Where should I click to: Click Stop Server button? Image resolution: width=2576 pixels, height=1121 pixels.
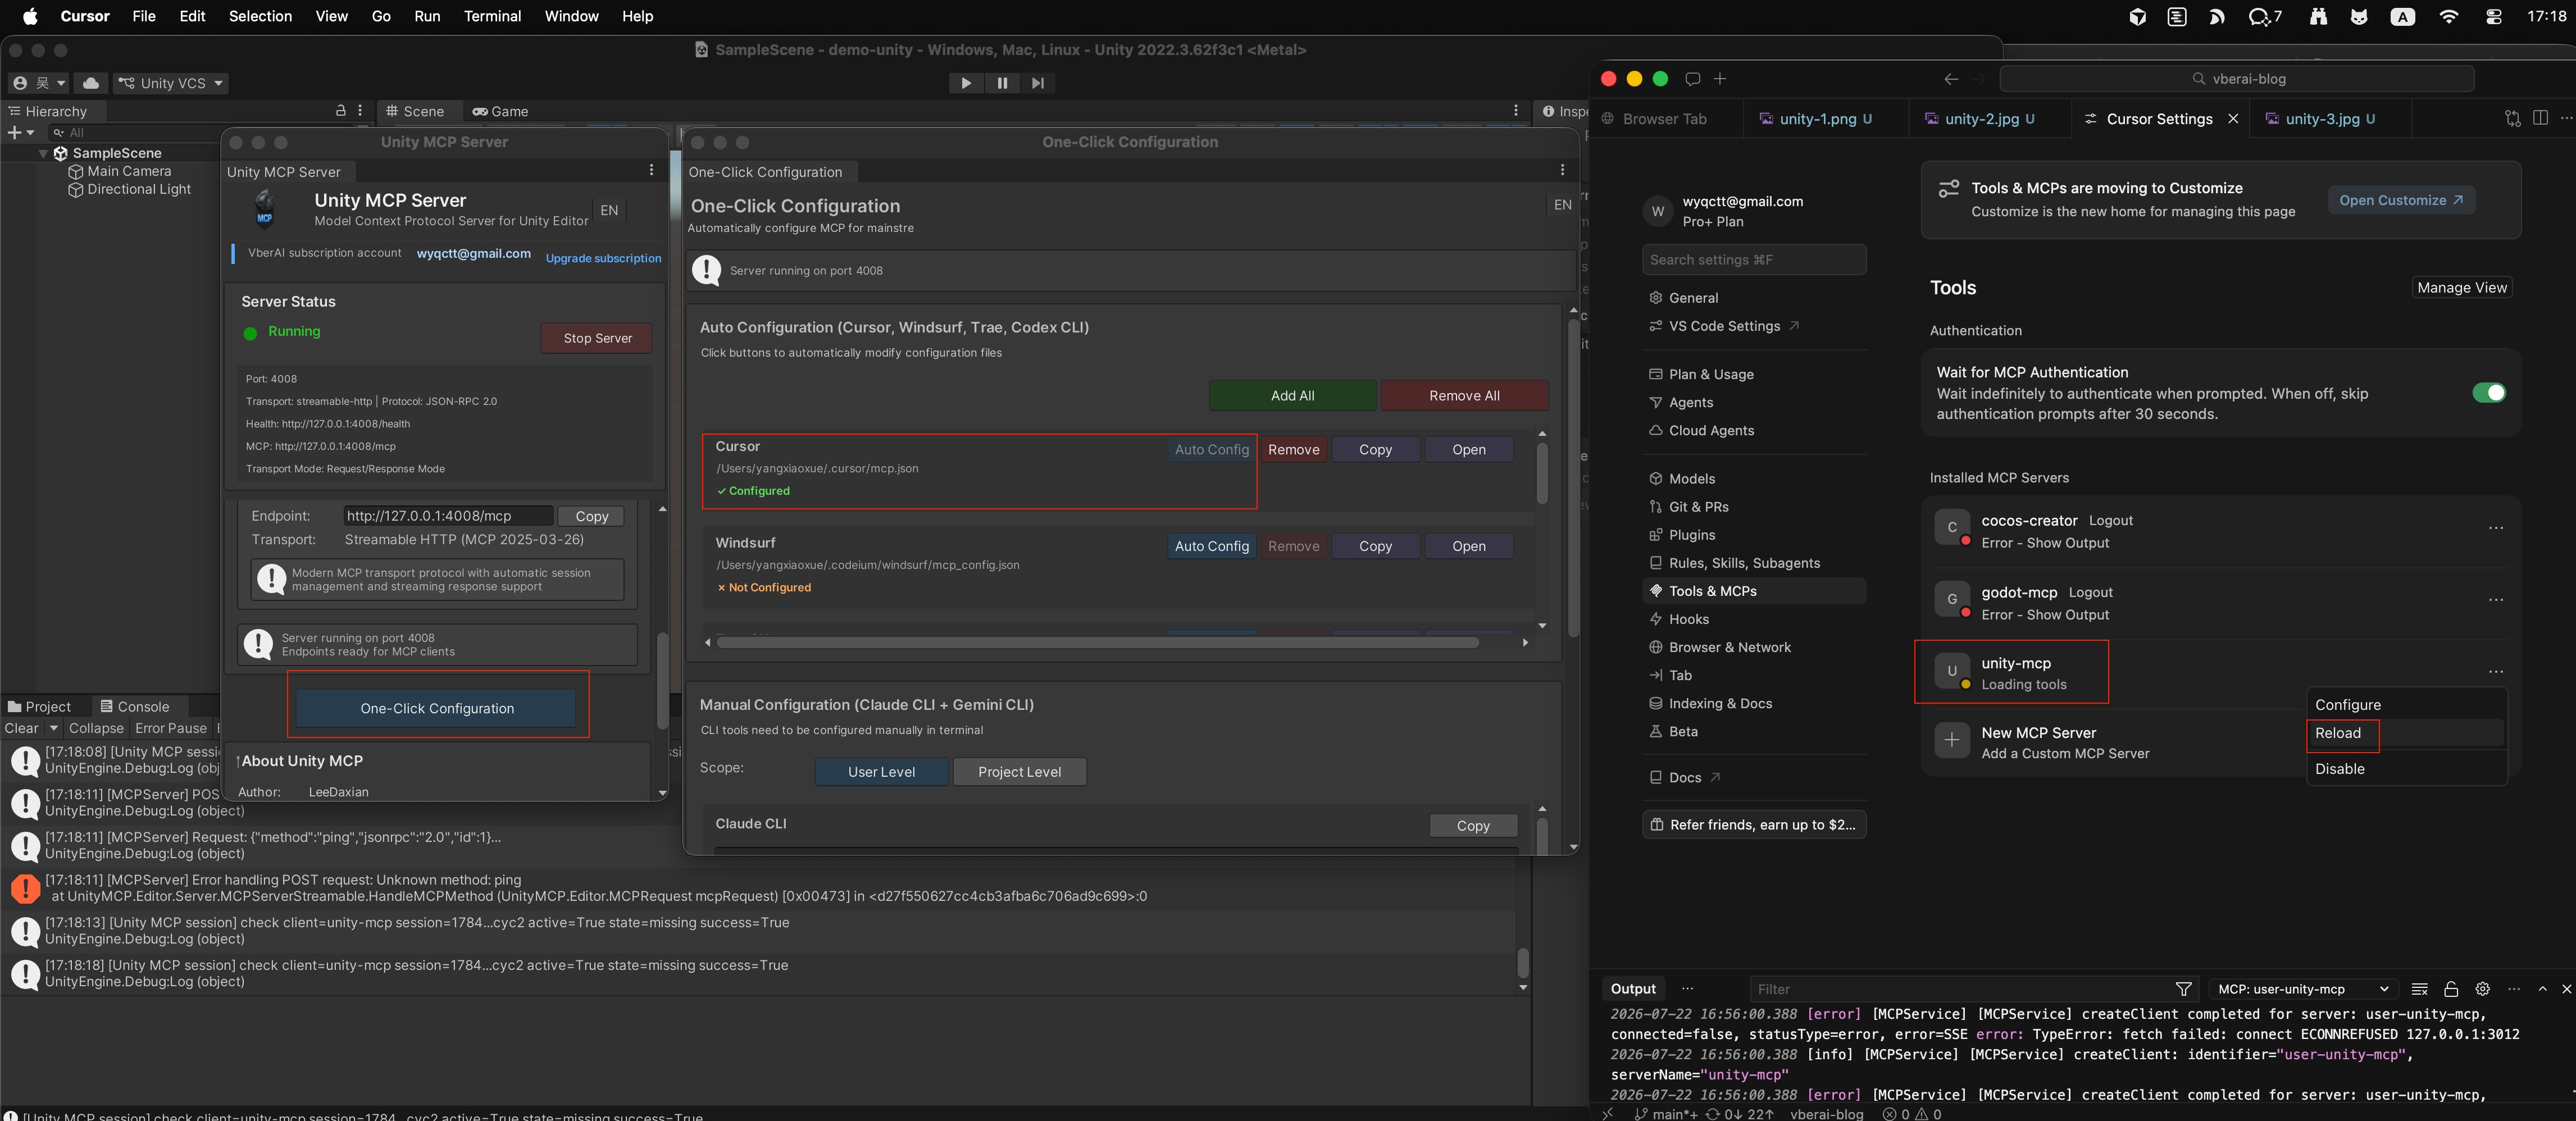[x=597, y=338]
